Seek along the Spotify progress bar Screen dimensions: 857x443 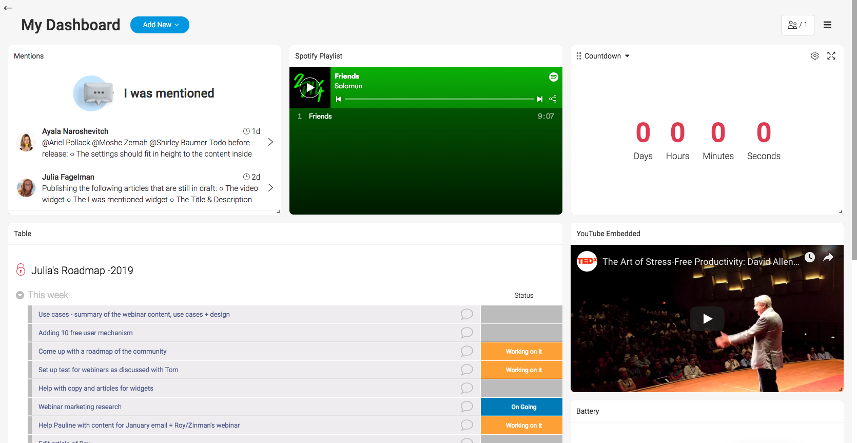[439, 99]
